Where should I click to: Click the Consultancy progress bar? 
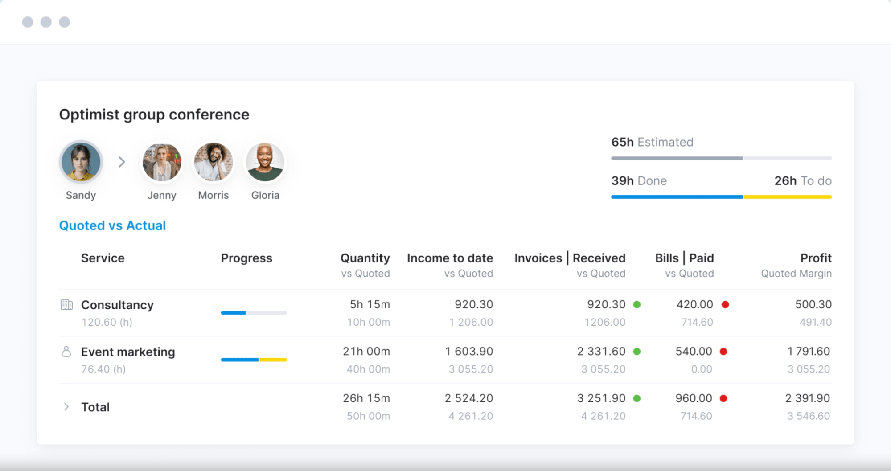coord(254,313)
